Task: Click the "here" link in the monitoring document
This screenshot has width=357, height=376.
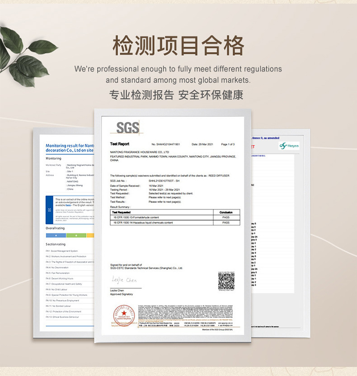Action: click(68, 205)
